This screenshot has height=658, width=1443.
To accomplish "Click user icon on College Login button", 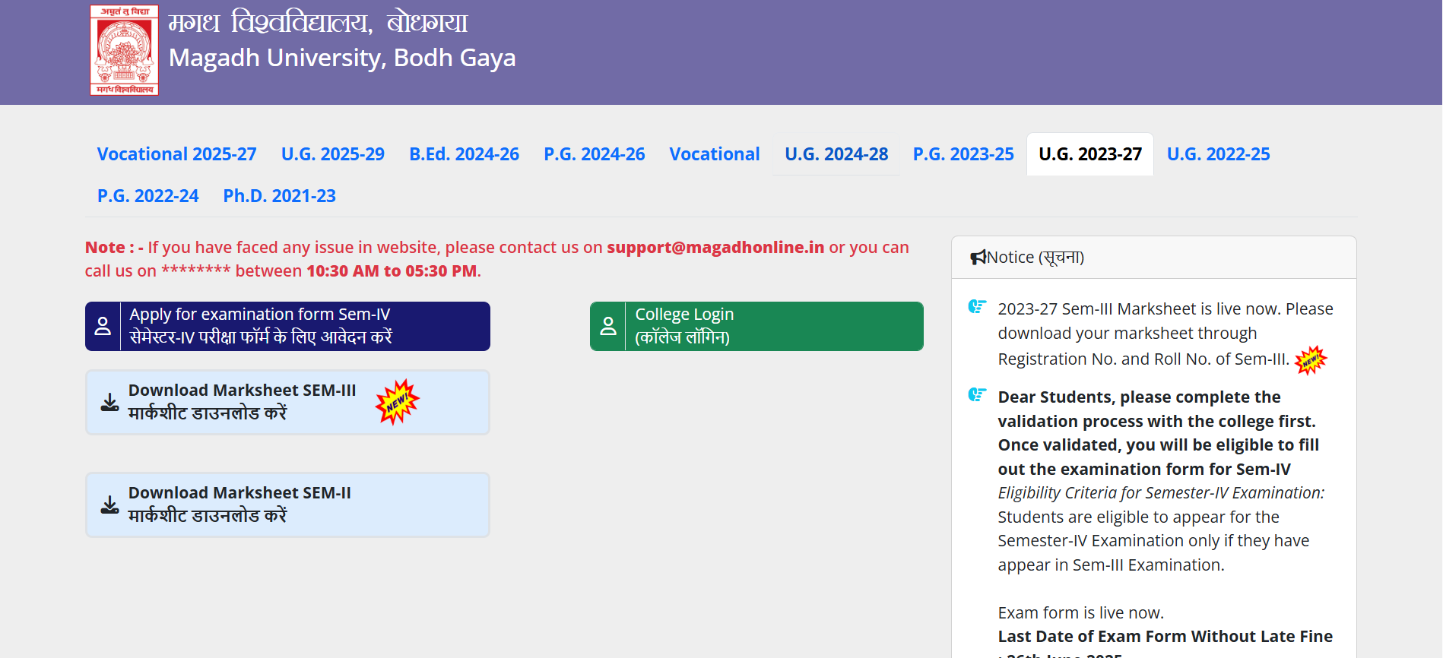I will [x=608, y=326].
